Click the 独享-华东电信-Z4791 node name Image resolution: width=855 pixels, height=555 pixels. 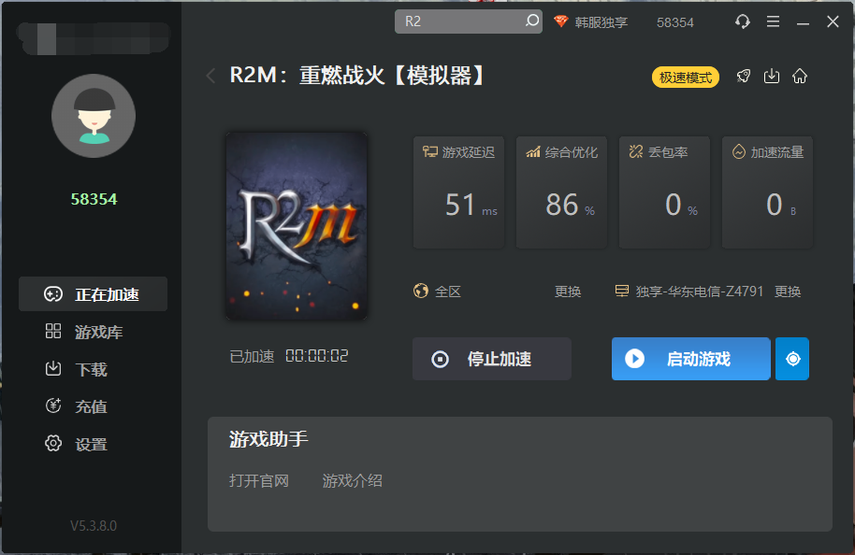pyautogui.click(x=699, y=292)
